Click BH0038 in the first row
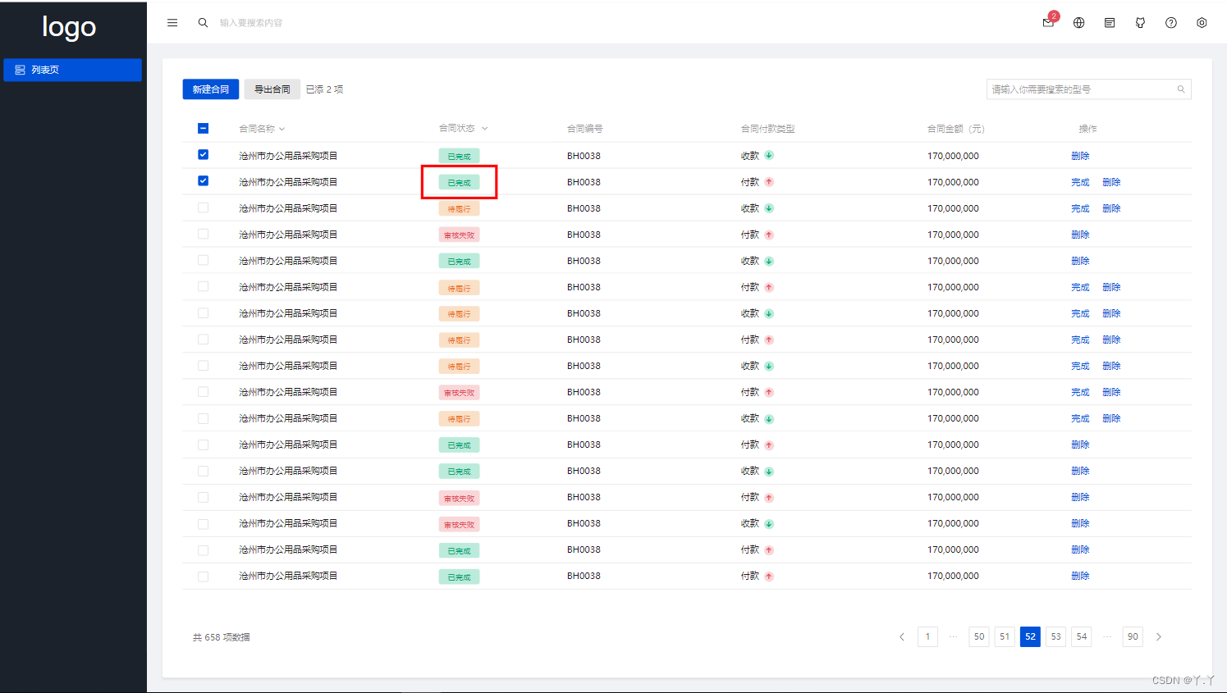The width and height of the screenshot is (1227, 693). tap(584, 156)
